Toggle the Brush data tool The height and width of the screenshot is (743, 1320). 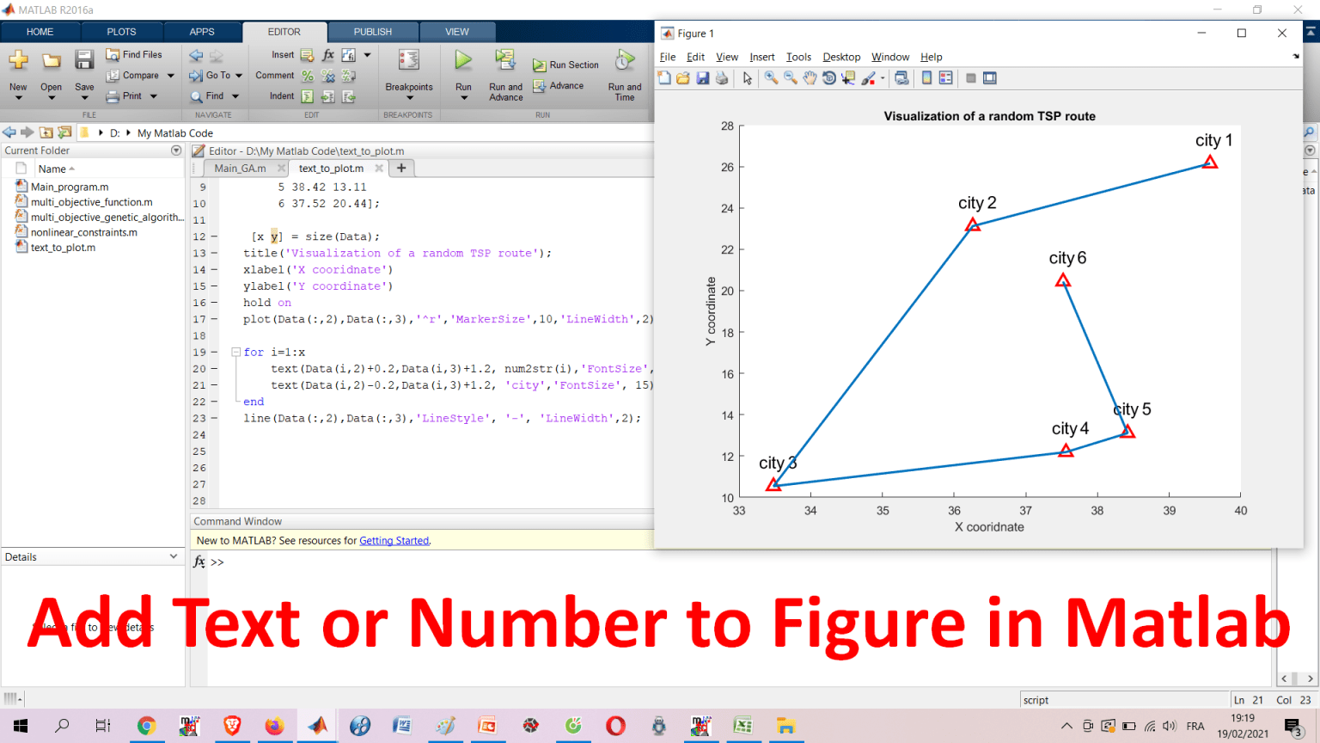tap(870, 78)
